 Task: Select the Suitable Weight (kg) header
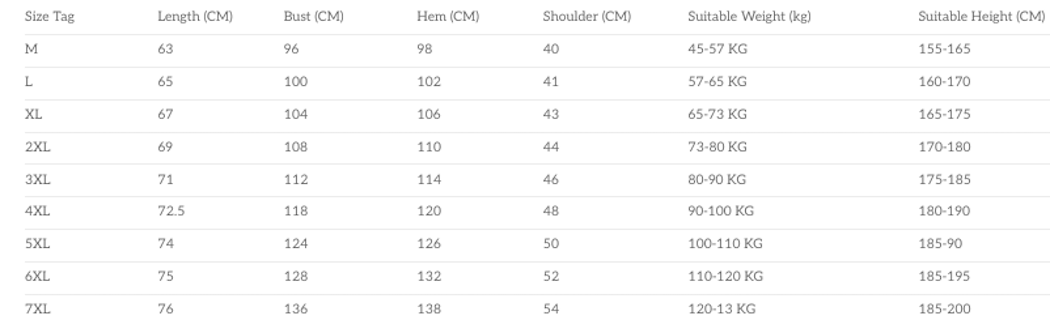pos(750,17)
